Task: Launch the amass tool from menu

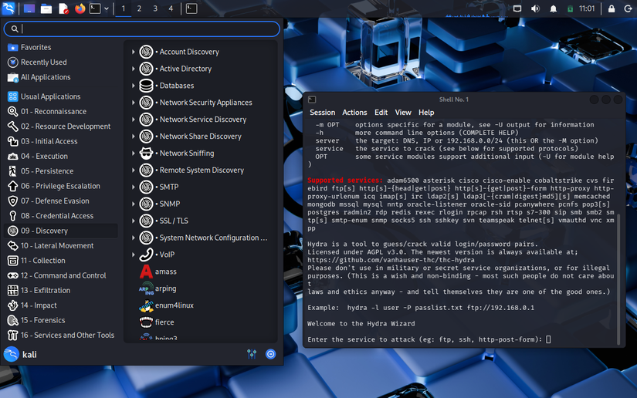Action: click(x=165, y=272)
